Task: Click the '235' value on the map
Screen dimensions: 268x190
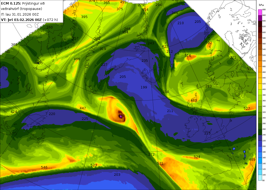Action: pyautogui.click(x=145, y=61)
